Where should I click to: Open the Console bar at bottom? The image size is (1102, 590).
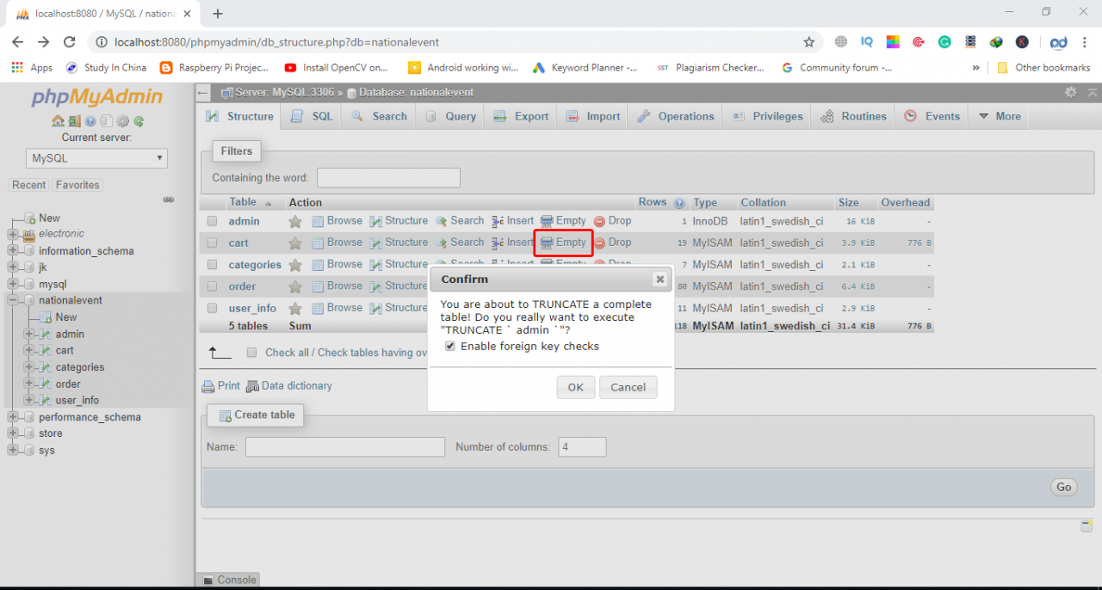(x=229, y=581)
